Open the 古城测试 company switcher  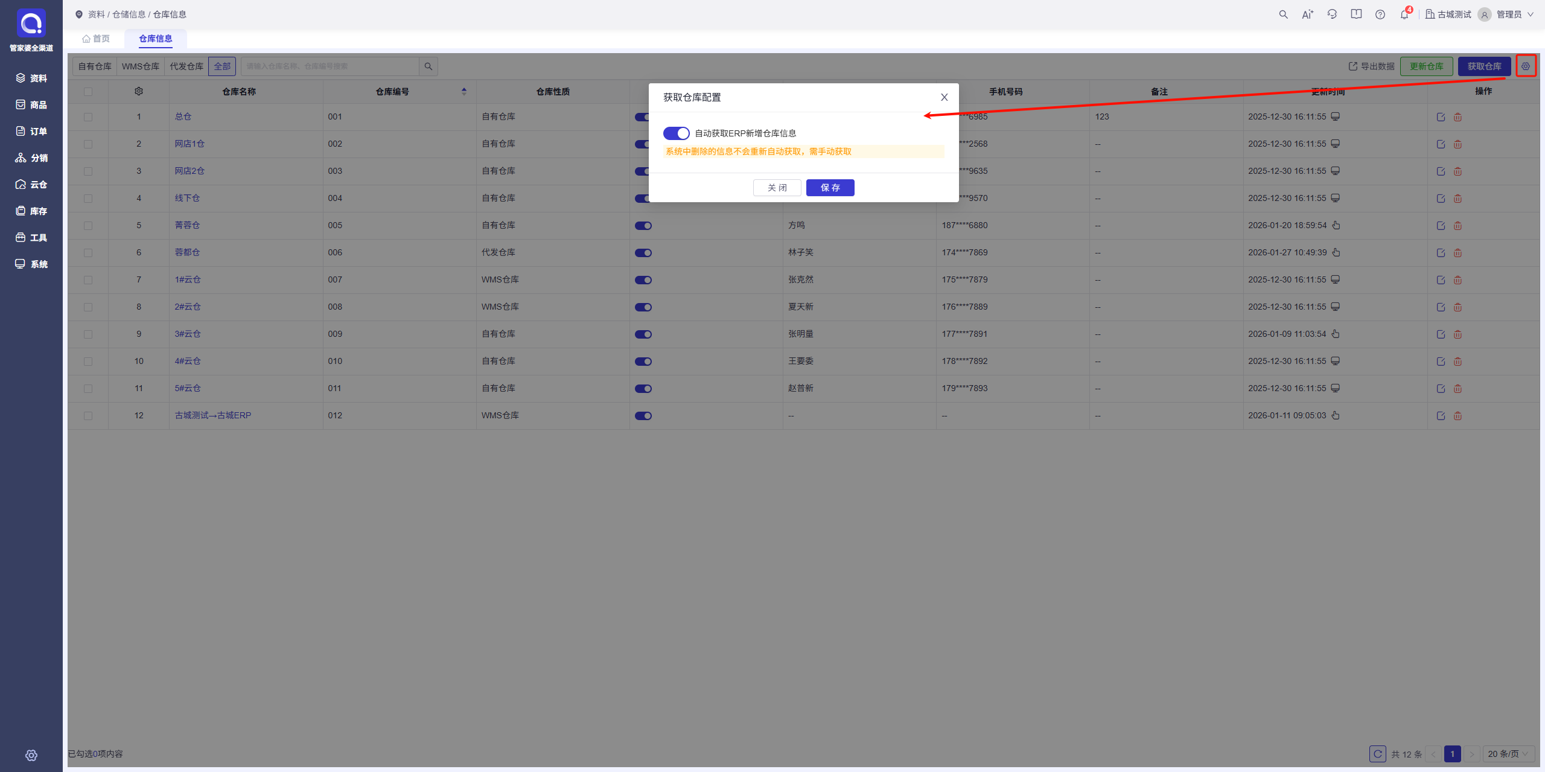(1448, 14)
